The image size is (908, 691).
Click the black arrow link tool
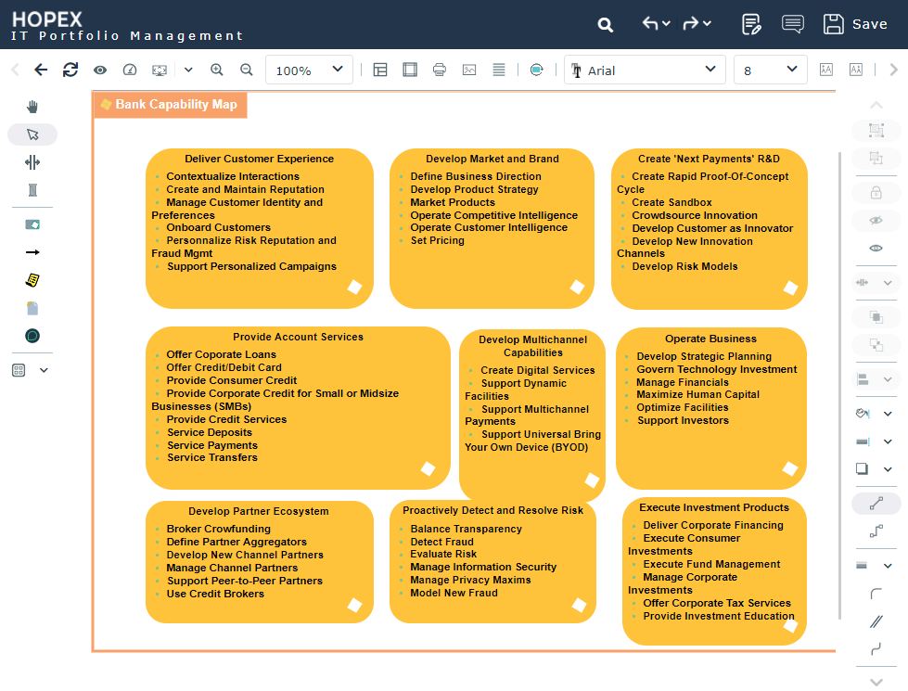pyautogui.click(x=32, y=252)
